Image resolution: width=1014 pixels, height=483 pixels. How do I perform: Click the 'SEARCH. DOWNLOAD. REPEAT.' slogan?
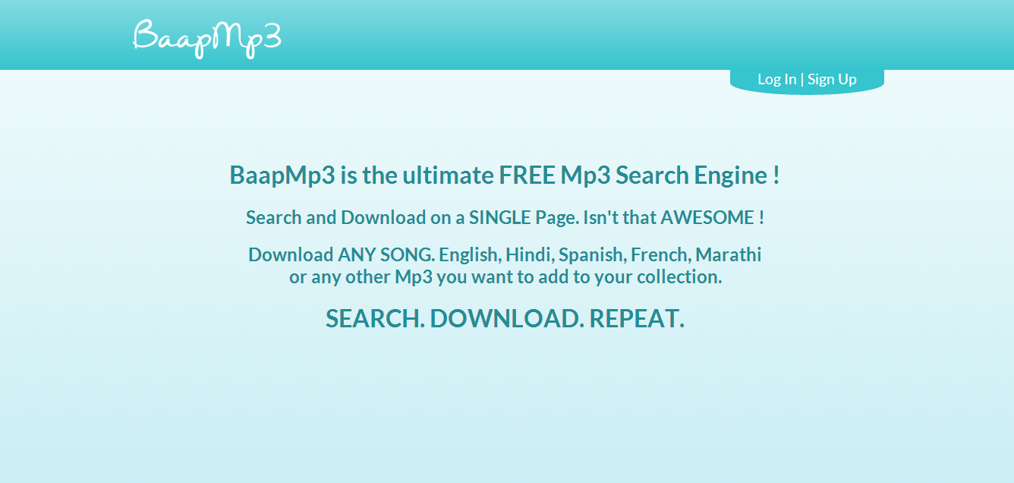coord(505,318)
